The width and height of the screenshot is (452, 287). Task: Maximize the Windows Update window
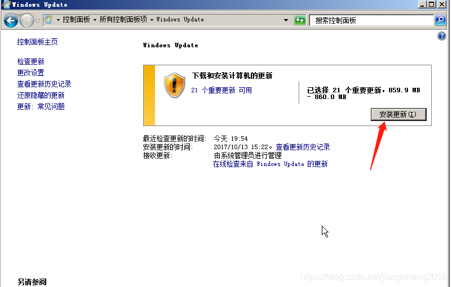(x=432, y=5)
